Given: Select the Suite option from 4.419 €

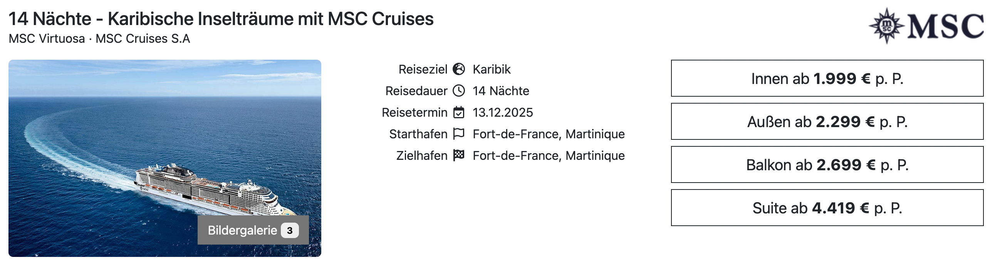Looking at the screenshot, I should click(827, 208).
